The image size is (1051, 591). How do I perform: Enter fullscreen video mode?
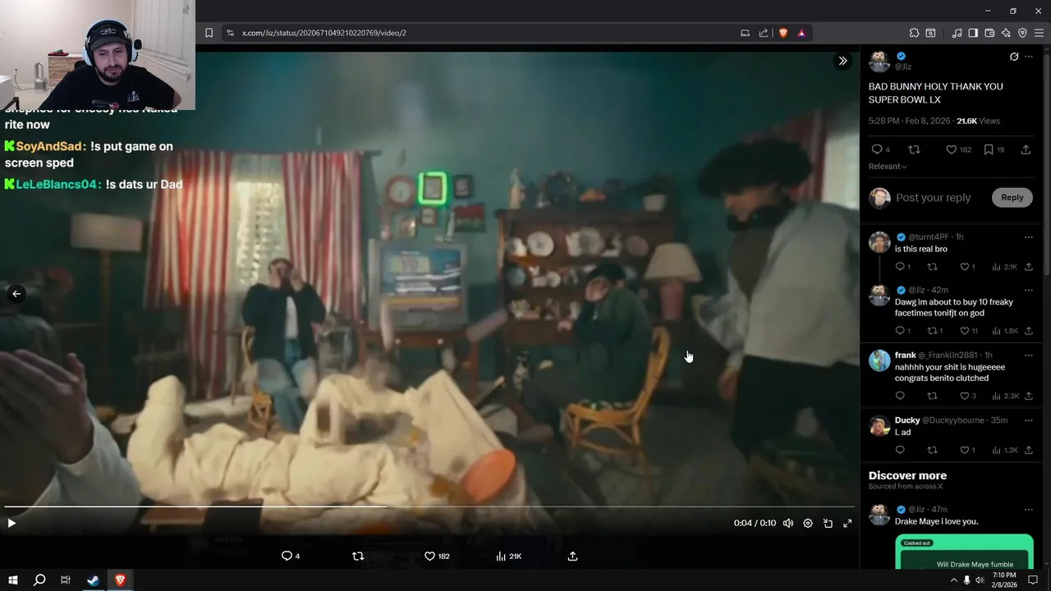[x=847, y=523]
